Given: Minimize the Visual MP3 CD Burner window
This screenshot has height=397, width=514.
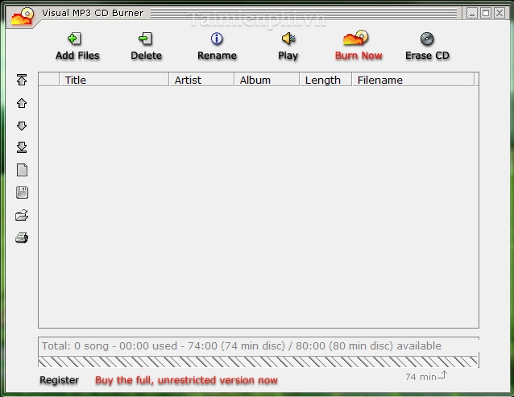Looking at the screenshot, I should coord(472,13).
